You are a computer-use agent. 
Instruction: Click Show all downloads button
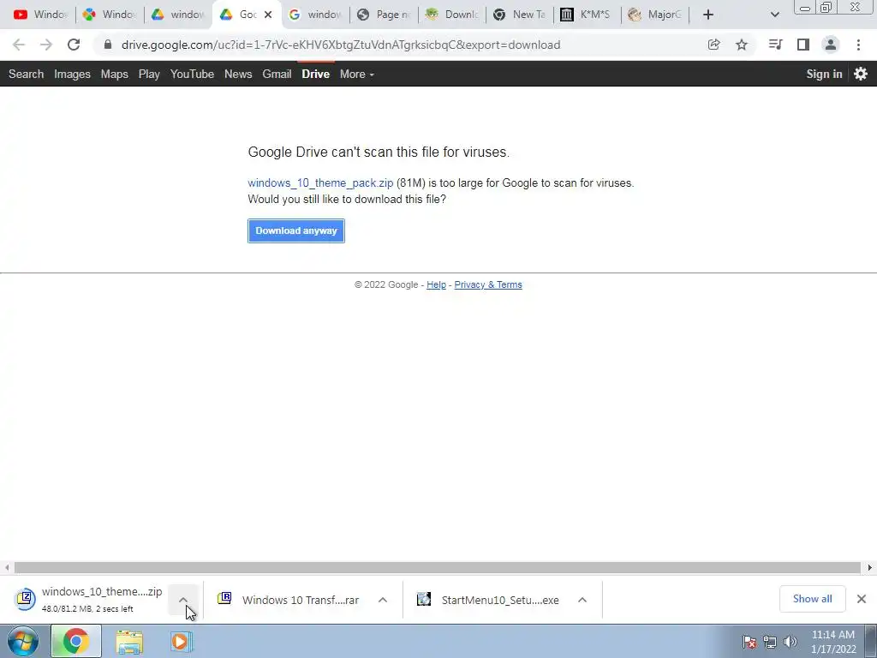813,599
